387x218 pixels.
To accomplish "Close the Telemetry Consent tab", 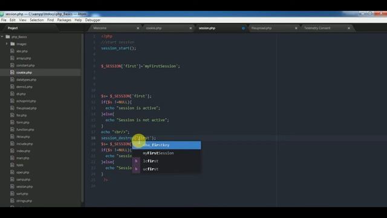I will click(x=349, y=28).
